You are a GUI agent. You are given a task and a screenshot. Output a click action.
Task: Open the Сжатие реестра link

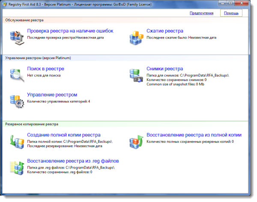click(x=164, y=31)
